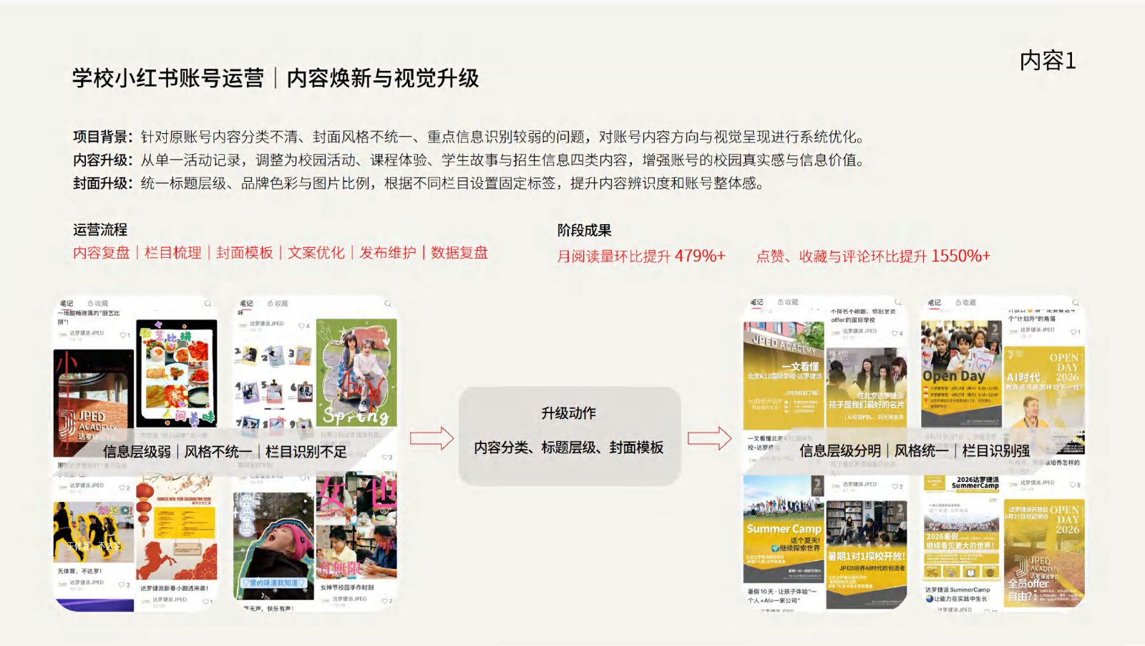Click the heart icon under the 女神节校园手作时刻 post

[x=384, y=601]
